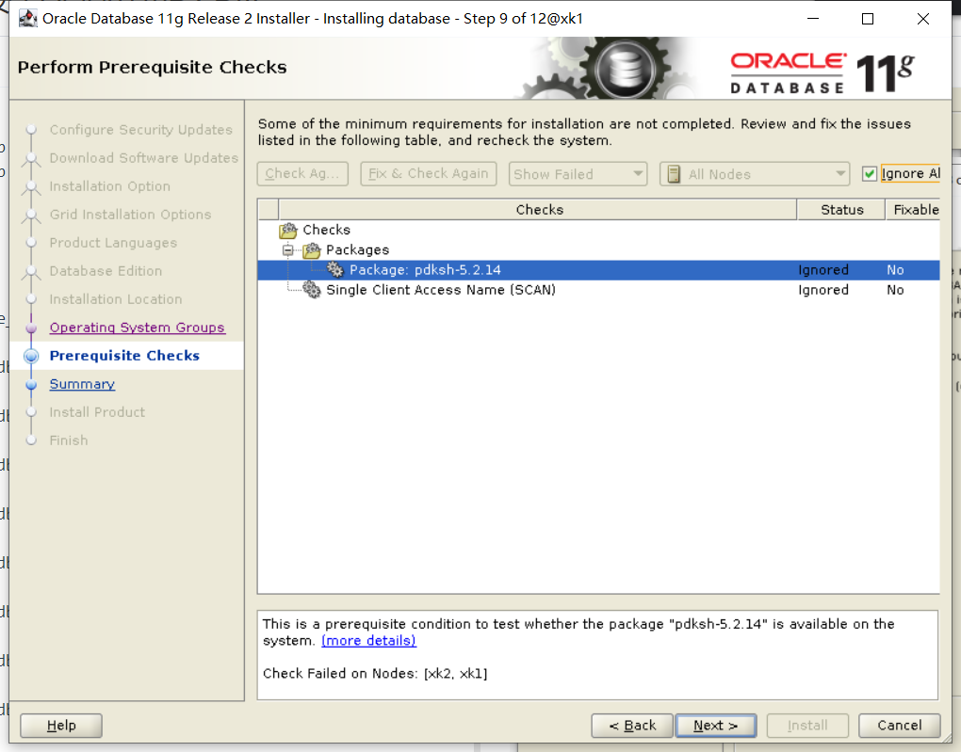Viewport: 961px width, 752px height.
Task: Click the Ignored status of pdksh package
Action: pos(823,270)
